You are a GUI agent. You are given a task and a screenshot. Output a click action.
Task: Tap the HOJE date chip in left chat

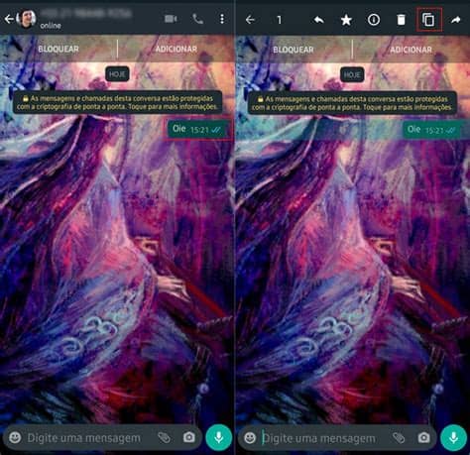pos(117,74)
